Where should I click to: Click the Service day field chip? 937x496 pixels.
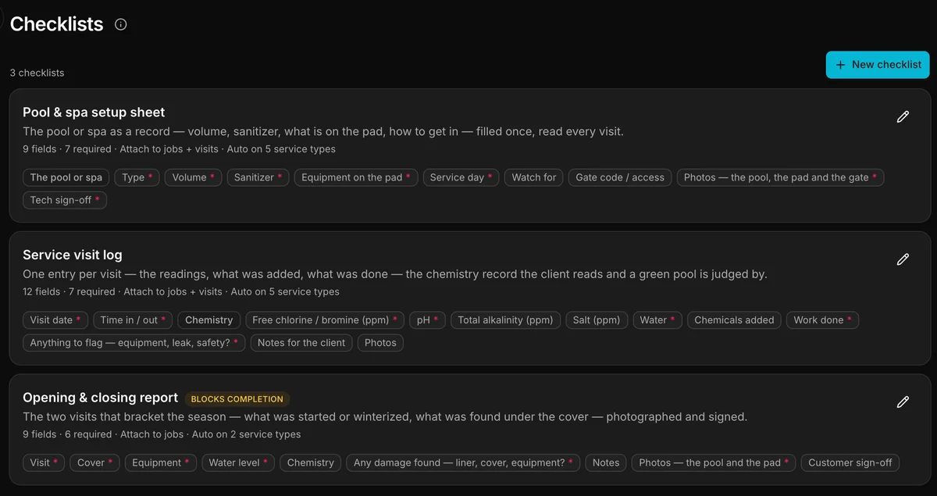461,177
